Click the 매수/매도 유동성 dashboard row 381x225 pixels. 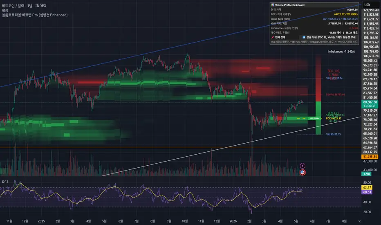pos(314,32)
